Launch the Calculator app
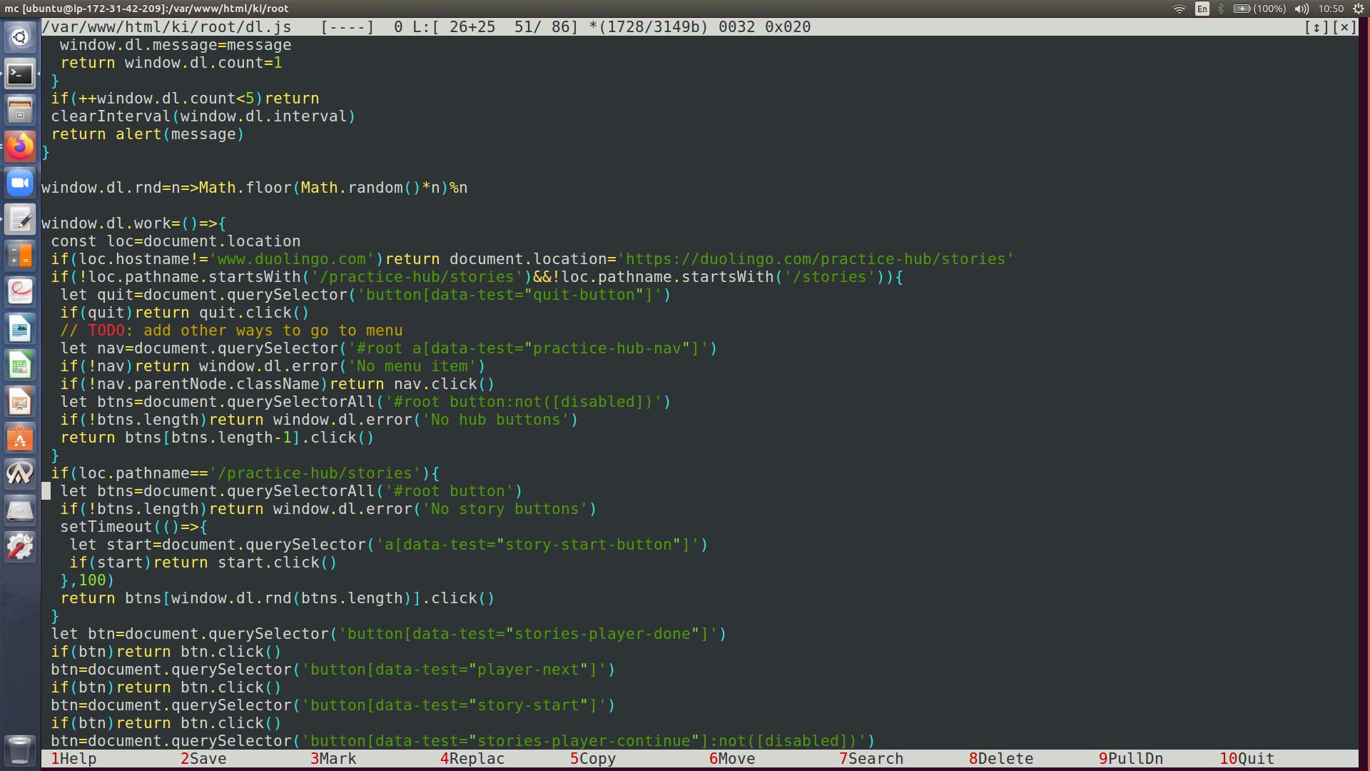The image size is (1370, 771). pyautogui.click(x=20, y=256)
